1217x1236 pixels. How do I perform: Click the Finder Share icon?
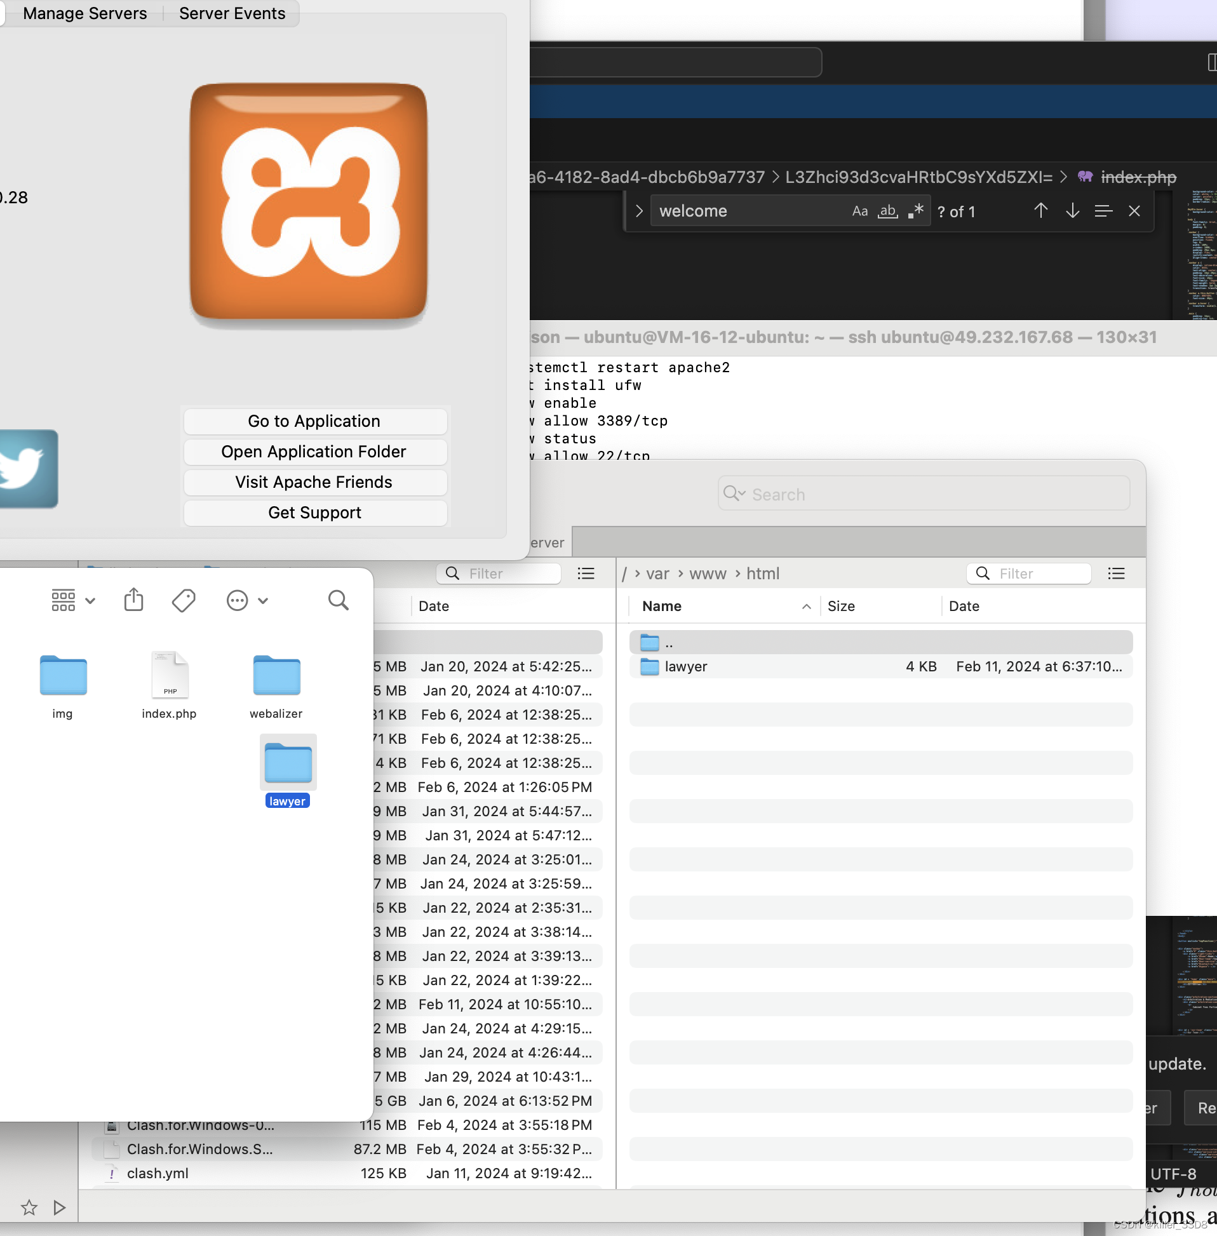click(133, 600)
